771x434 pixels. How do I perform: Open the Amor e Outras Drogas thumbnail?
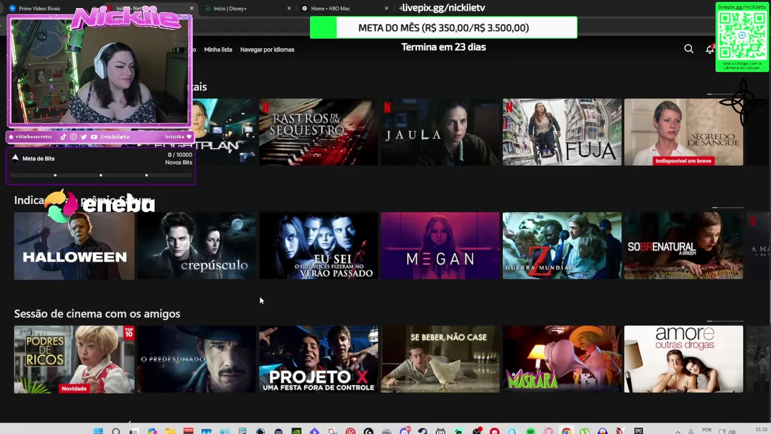coord(684,359)
